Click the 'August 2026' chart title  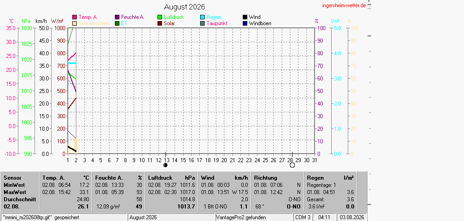[x=184, y=7]
